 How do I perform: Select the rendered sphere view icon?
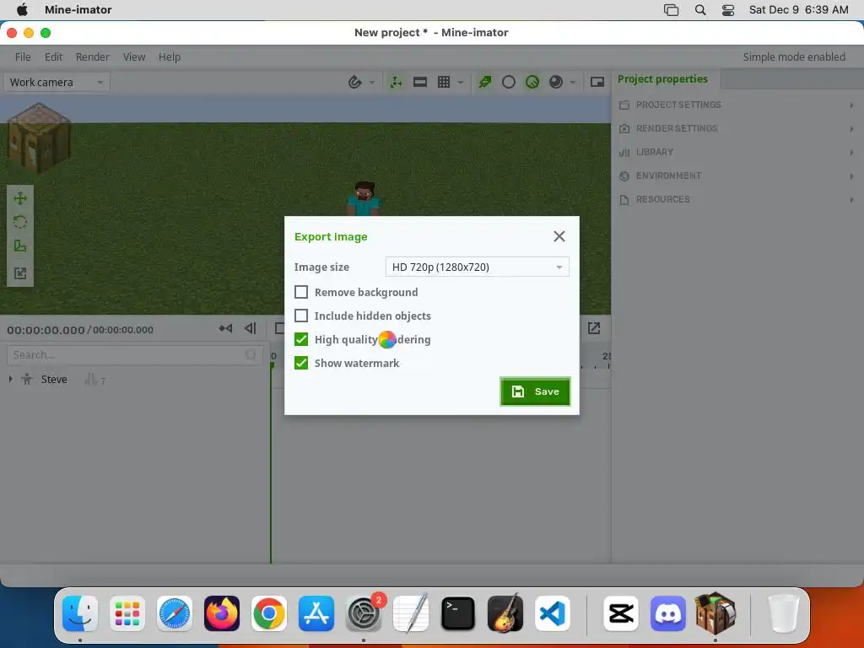click(556, 82)
